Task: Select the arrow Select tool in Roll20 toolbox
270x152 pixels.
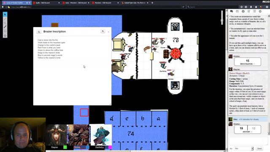Action: tap(5, 14)
